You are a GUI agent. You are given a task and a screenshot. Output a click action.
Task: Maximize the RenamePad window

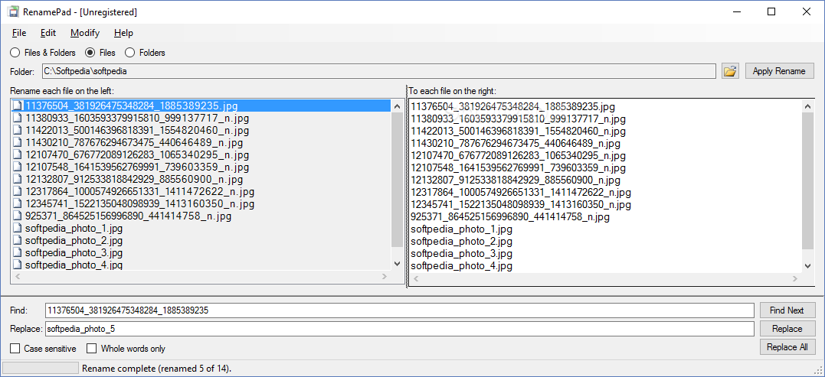pyautogui.click(x=771, y=11)
